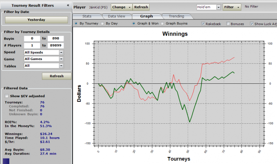This screenshot has height=164, width=277.
Task: Open the Change player dropdown button
Action: [121, 7]
